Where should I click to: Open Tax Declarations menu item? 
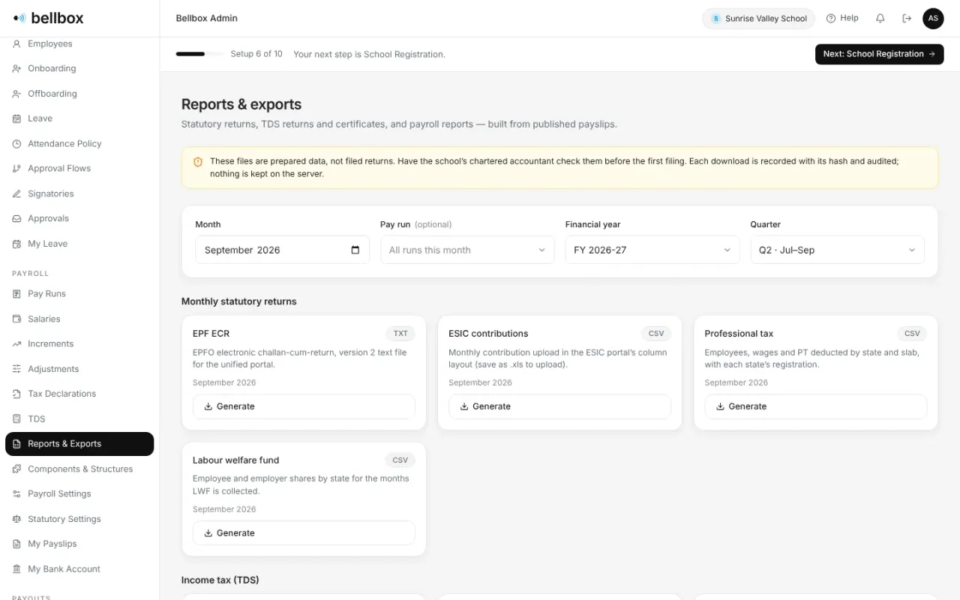click(x=79, y=394)
